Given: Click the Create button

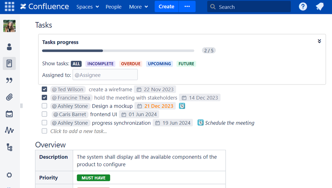Looking at the screenshot, I should pos(166,7).
